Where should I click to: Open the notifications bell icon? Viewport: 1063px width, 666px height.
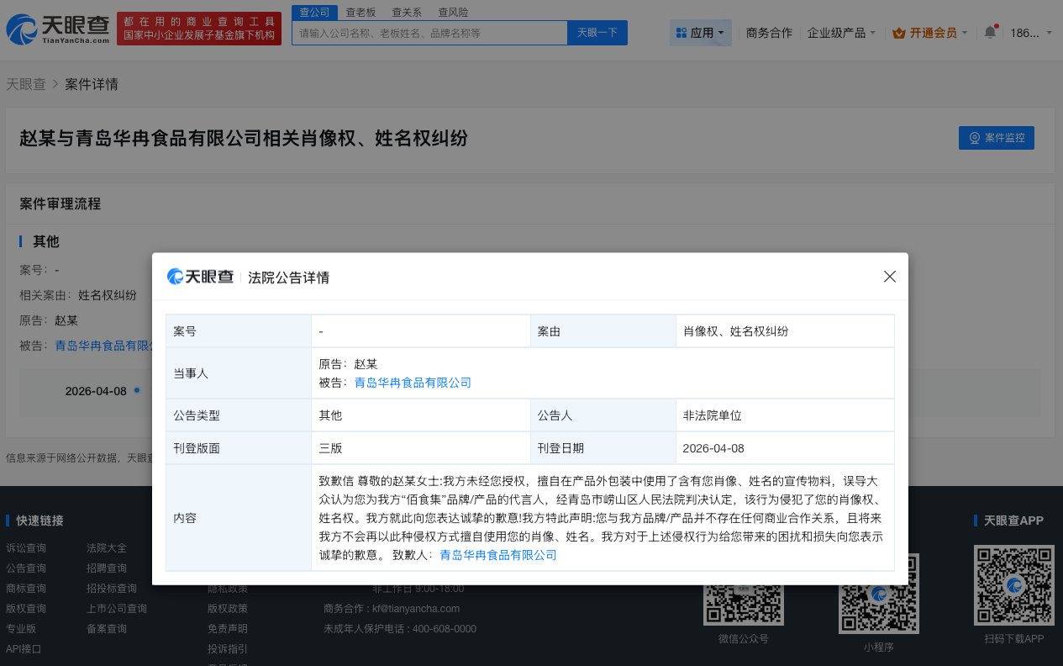[989, 32]
